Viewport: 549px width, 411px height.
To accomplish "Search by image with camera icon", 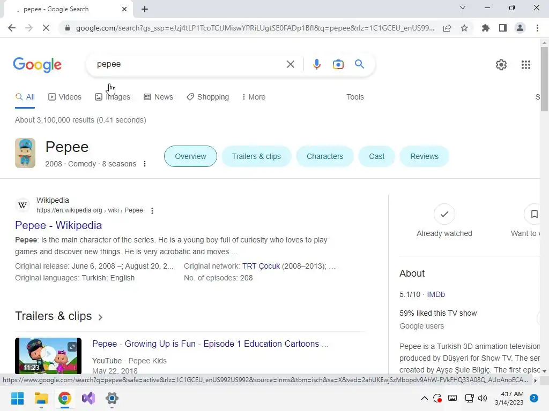I will 338,64.
